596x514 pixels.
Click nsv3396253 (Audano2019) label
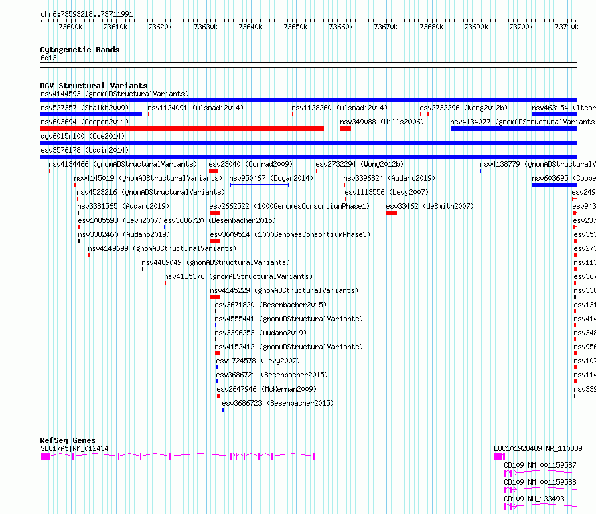[260, 333]
